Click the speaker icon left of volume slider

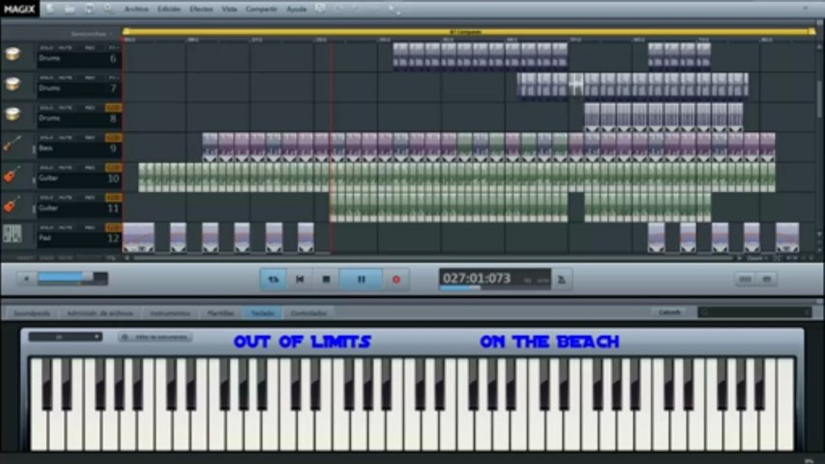(26, 279)
